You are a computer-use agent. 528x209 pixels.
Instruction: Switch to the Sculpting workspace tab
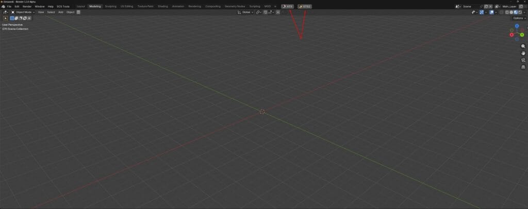tap(111, 6)
